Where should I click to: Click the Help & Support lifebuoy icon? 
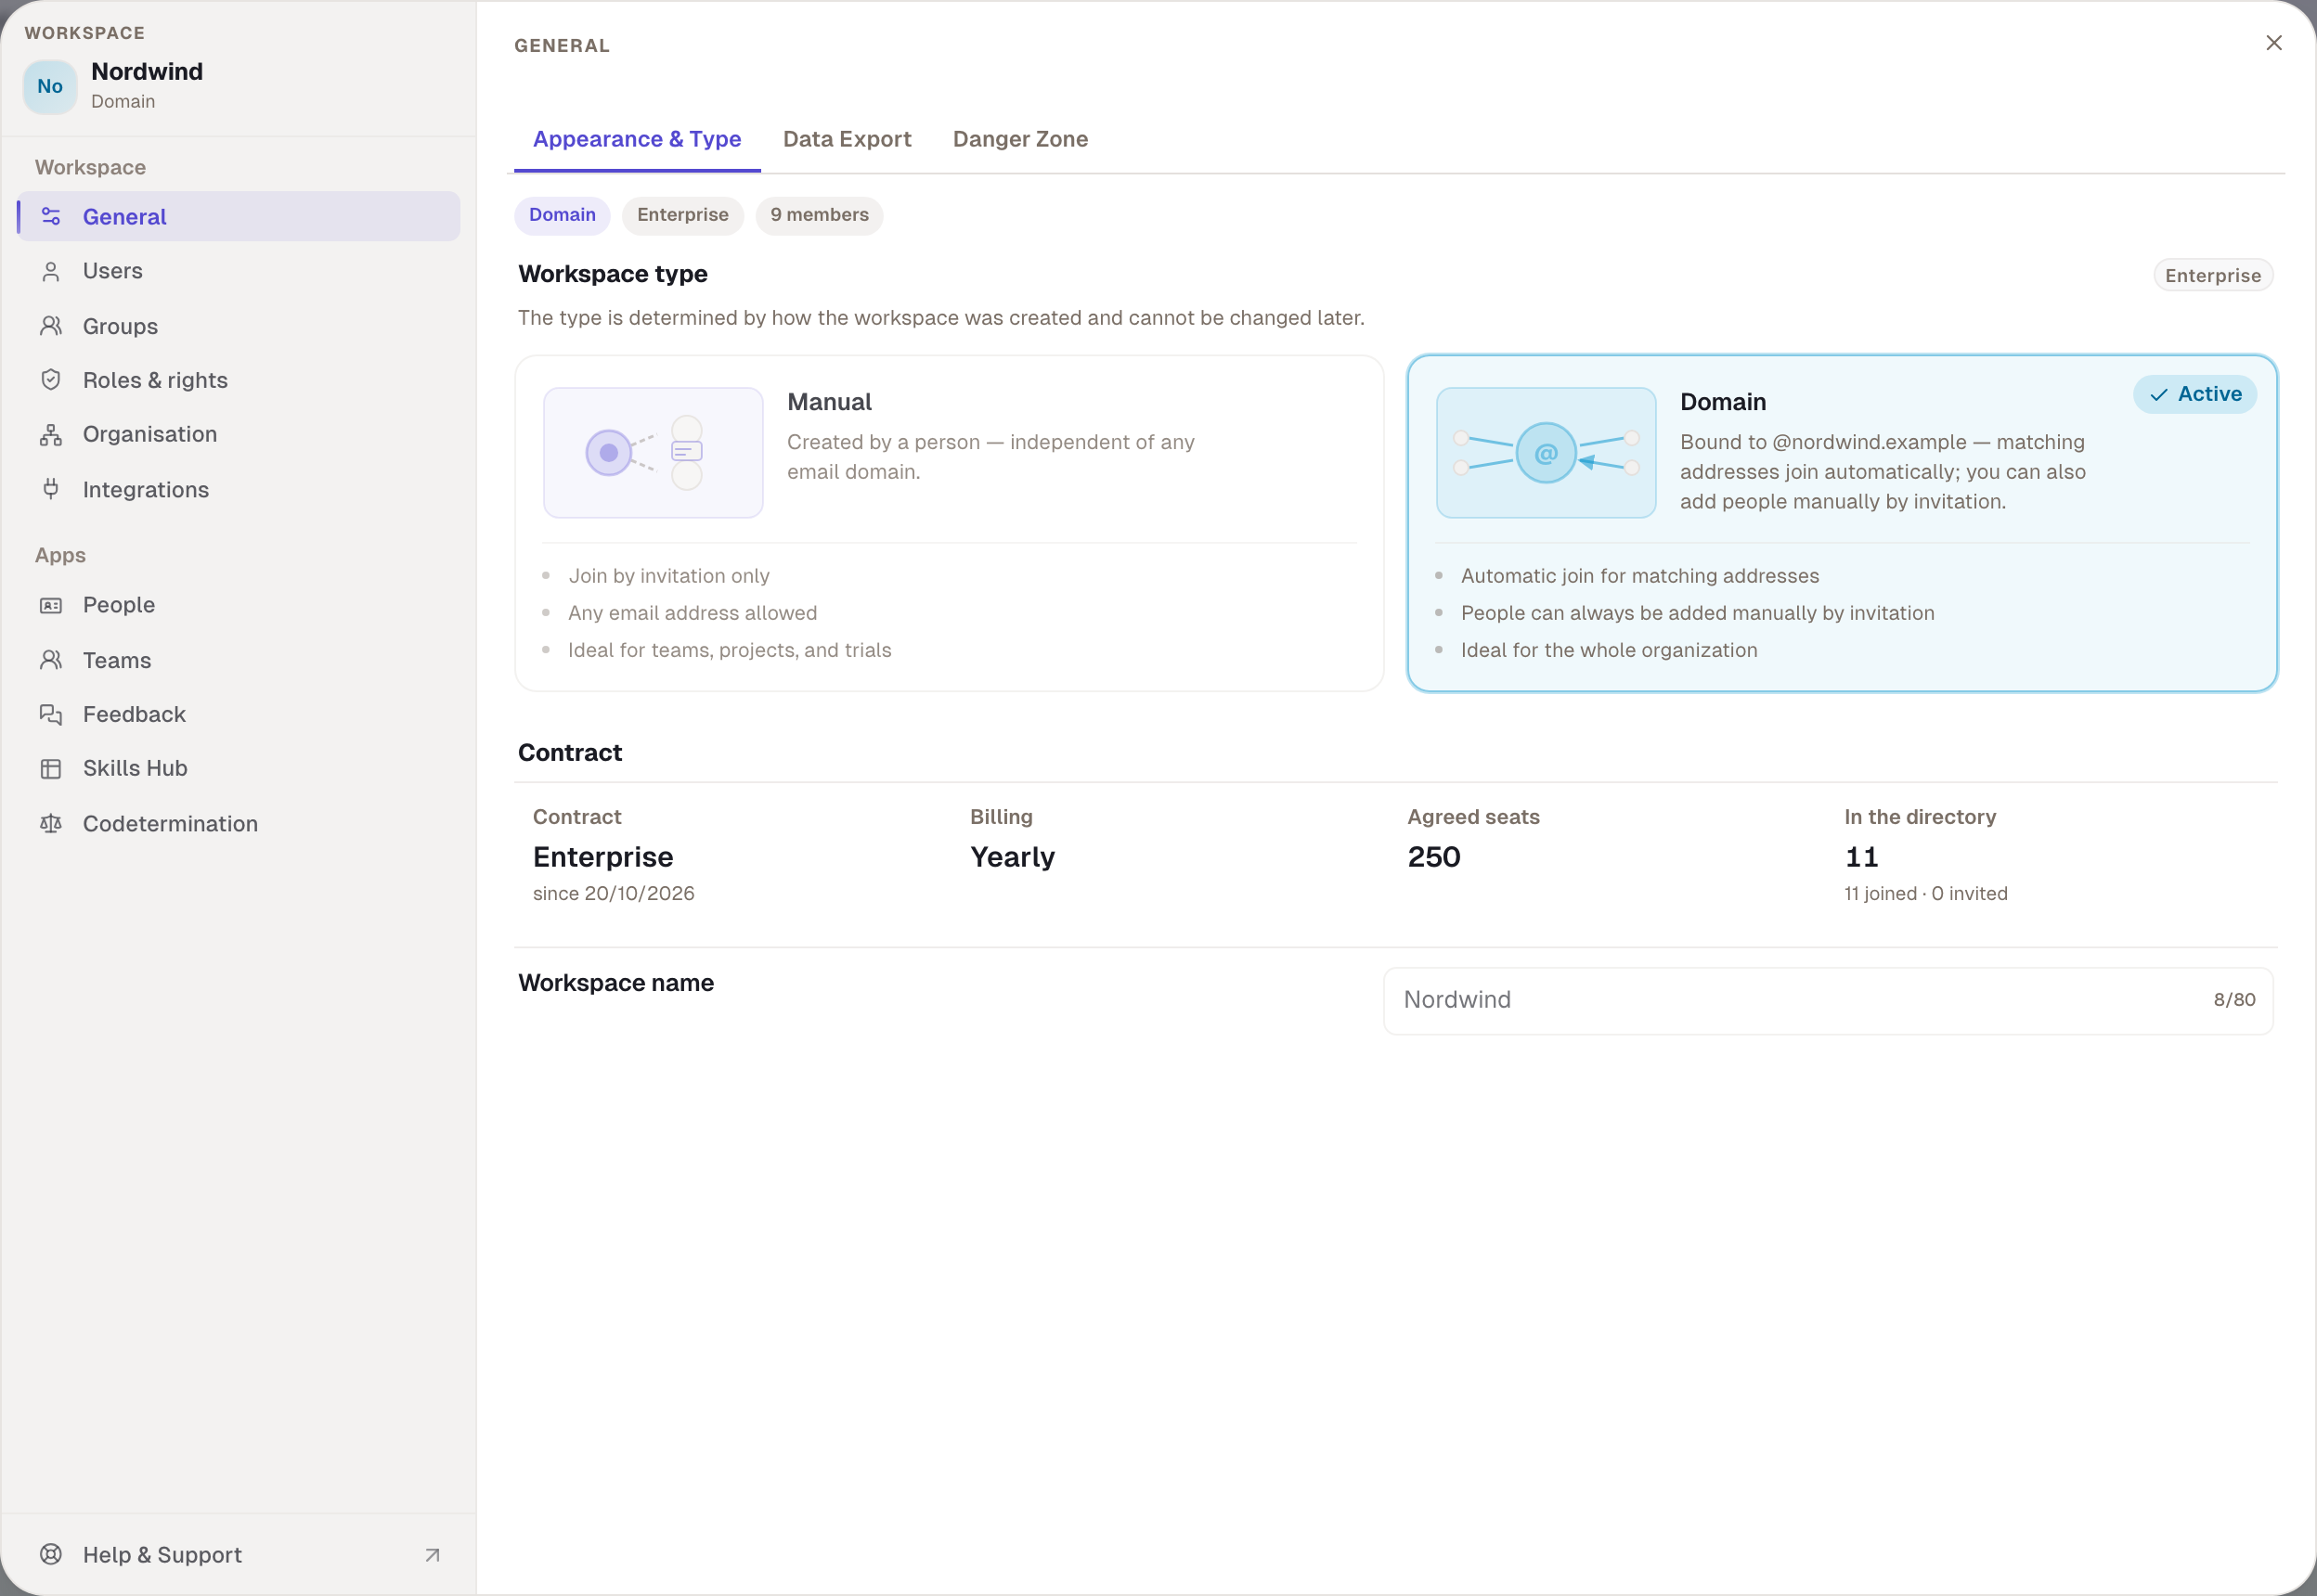51,1554
